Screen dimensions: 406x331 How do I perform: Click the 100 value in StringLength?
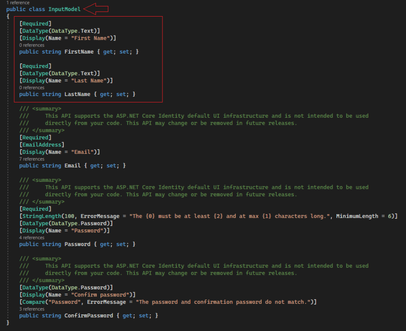[x=69, y=216]
